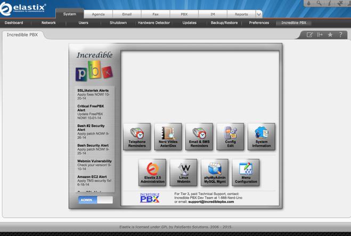Open System Information tile

point(261,137)
